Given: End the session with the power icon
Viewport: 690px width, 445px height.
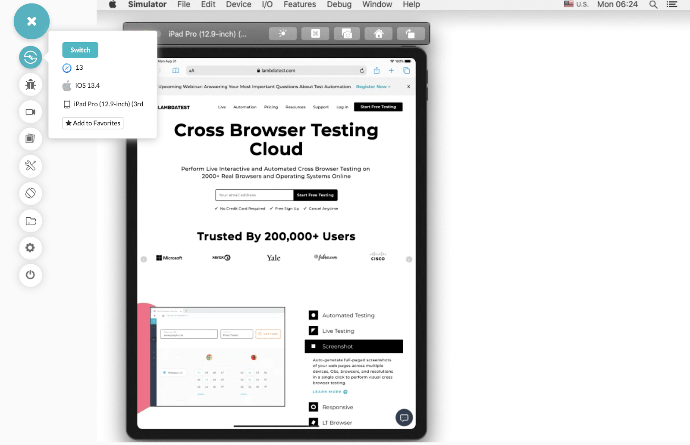Looking at the screenshot, I should (x=30, y=275).
